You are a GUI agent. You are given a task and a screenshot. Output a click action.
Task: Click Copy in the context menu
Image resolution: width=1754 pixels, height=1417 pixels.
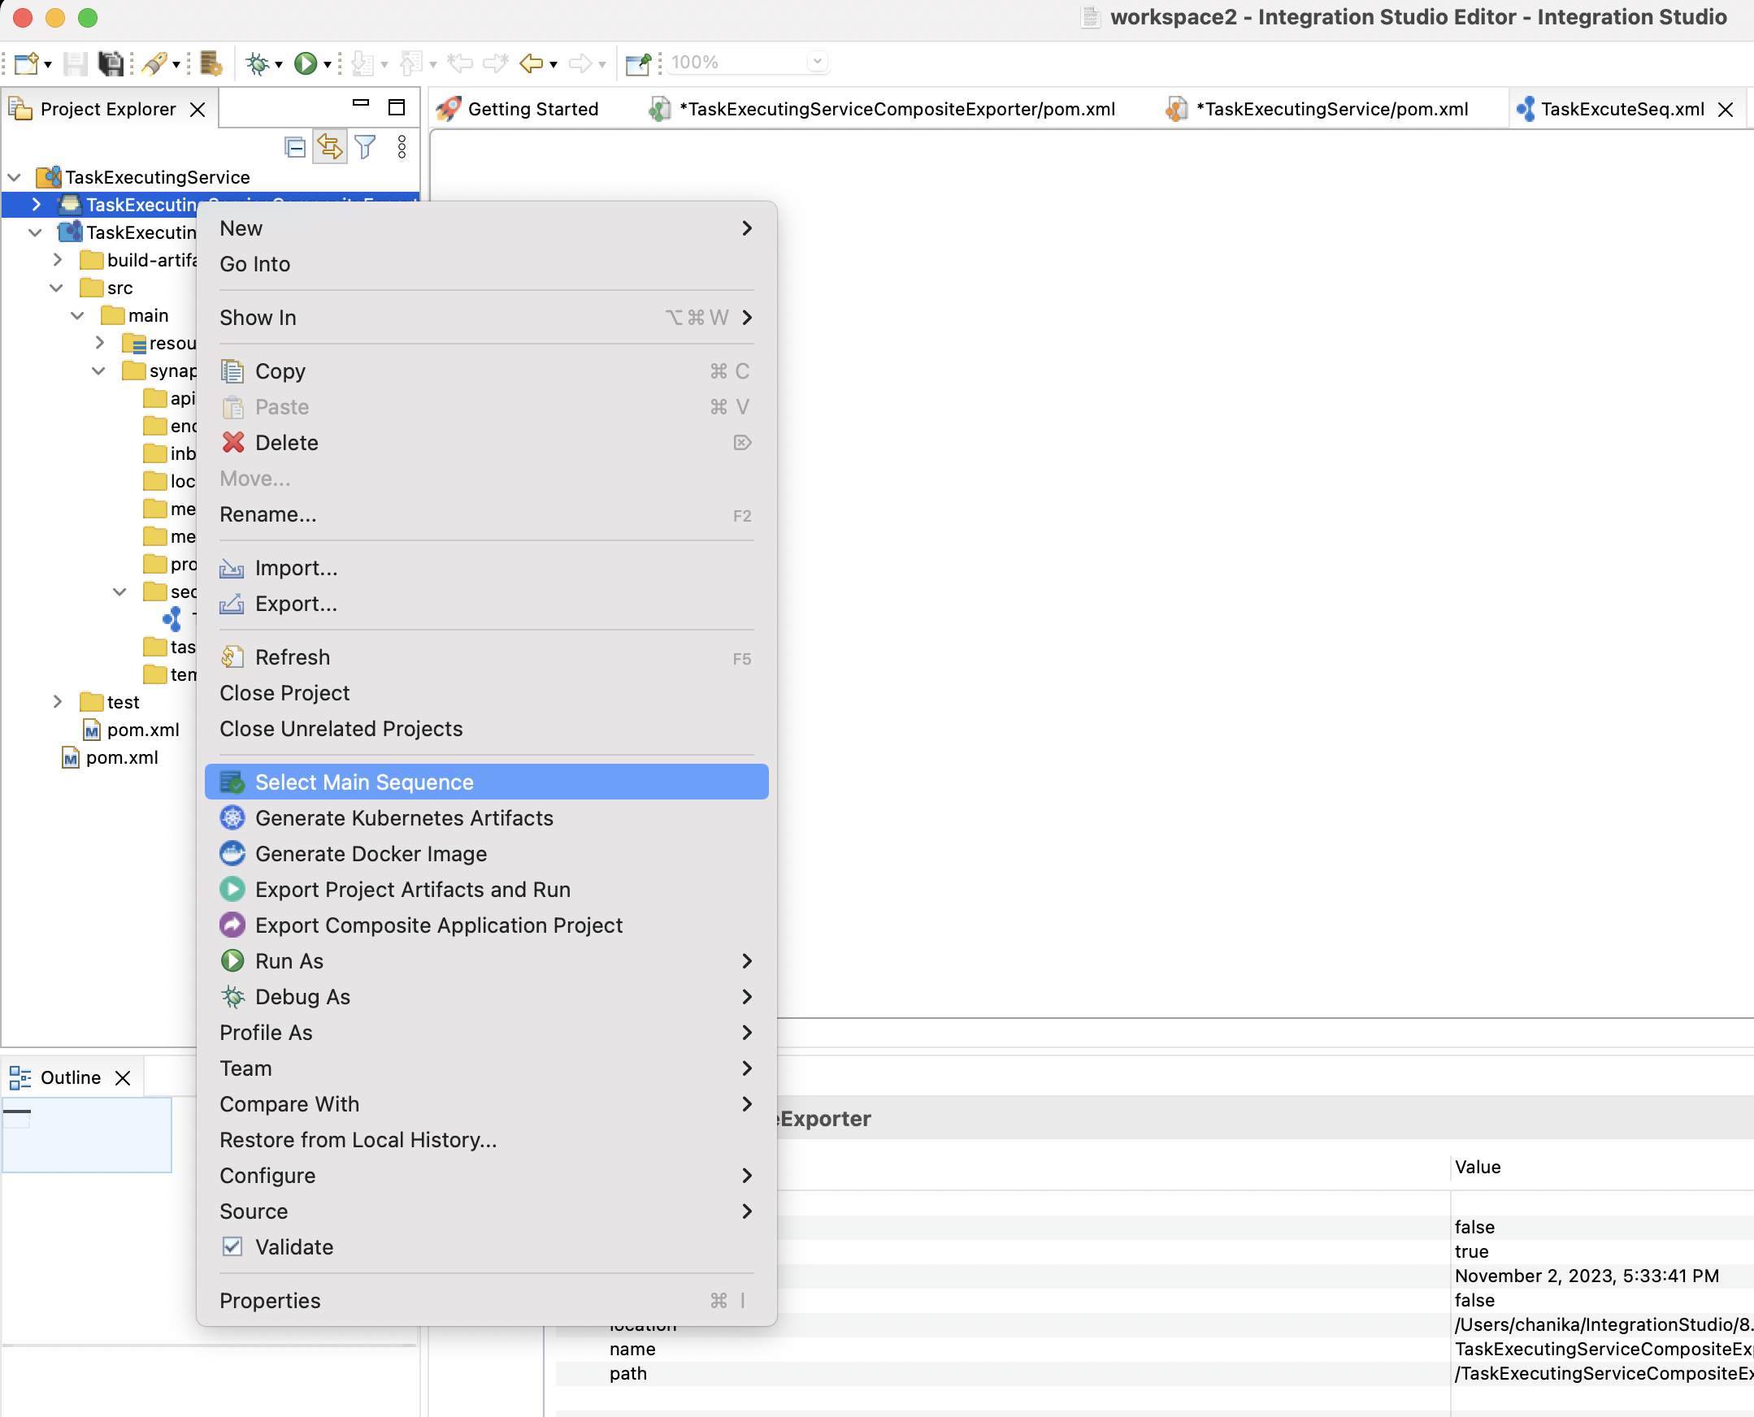(487, 371)
